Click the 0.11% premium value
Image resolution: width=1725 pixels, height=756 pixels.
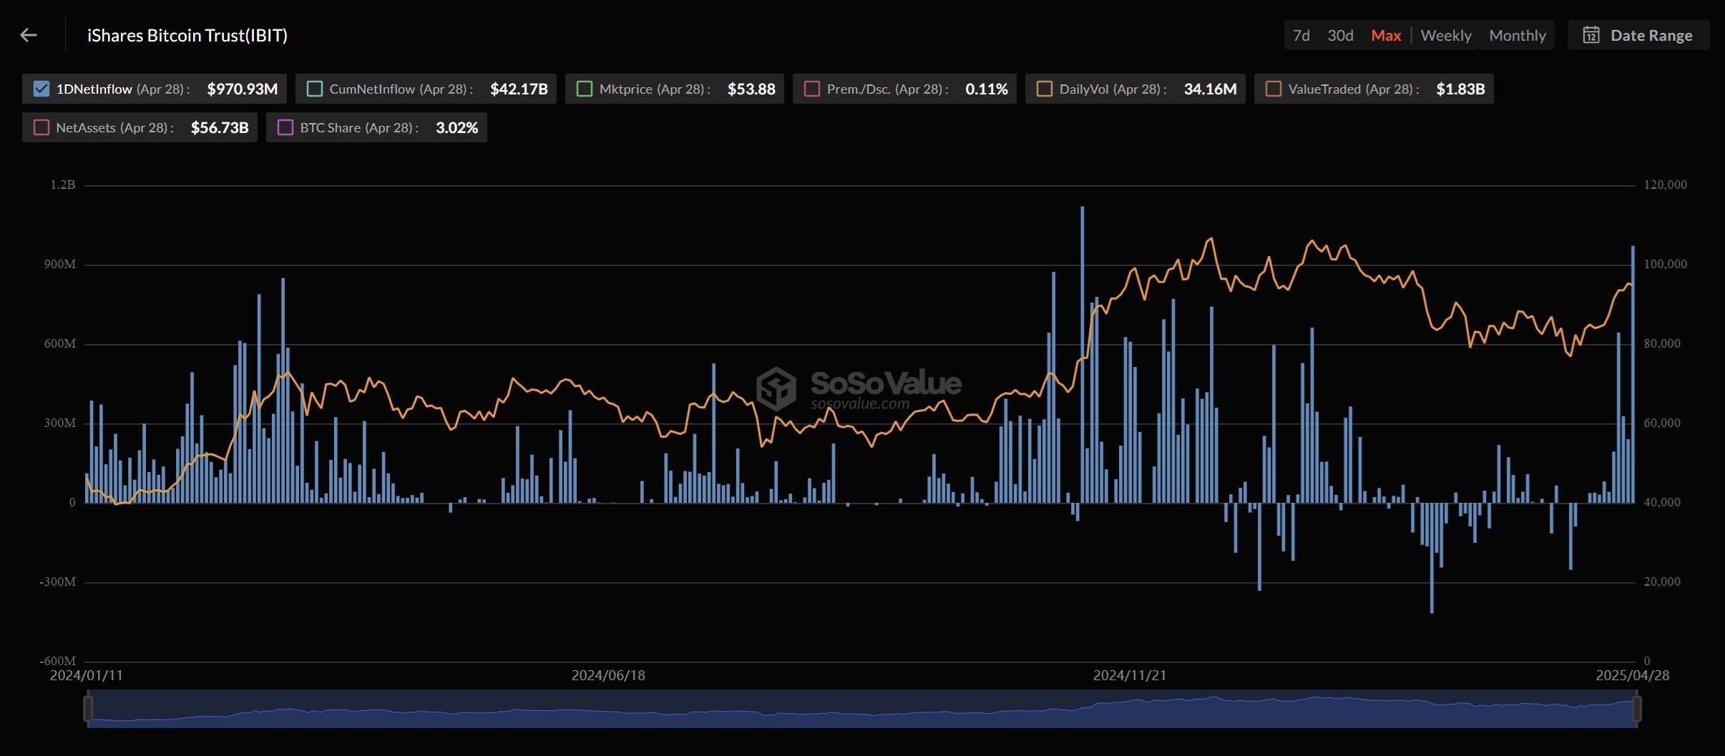pyautogui.click(x=987, y=89)
